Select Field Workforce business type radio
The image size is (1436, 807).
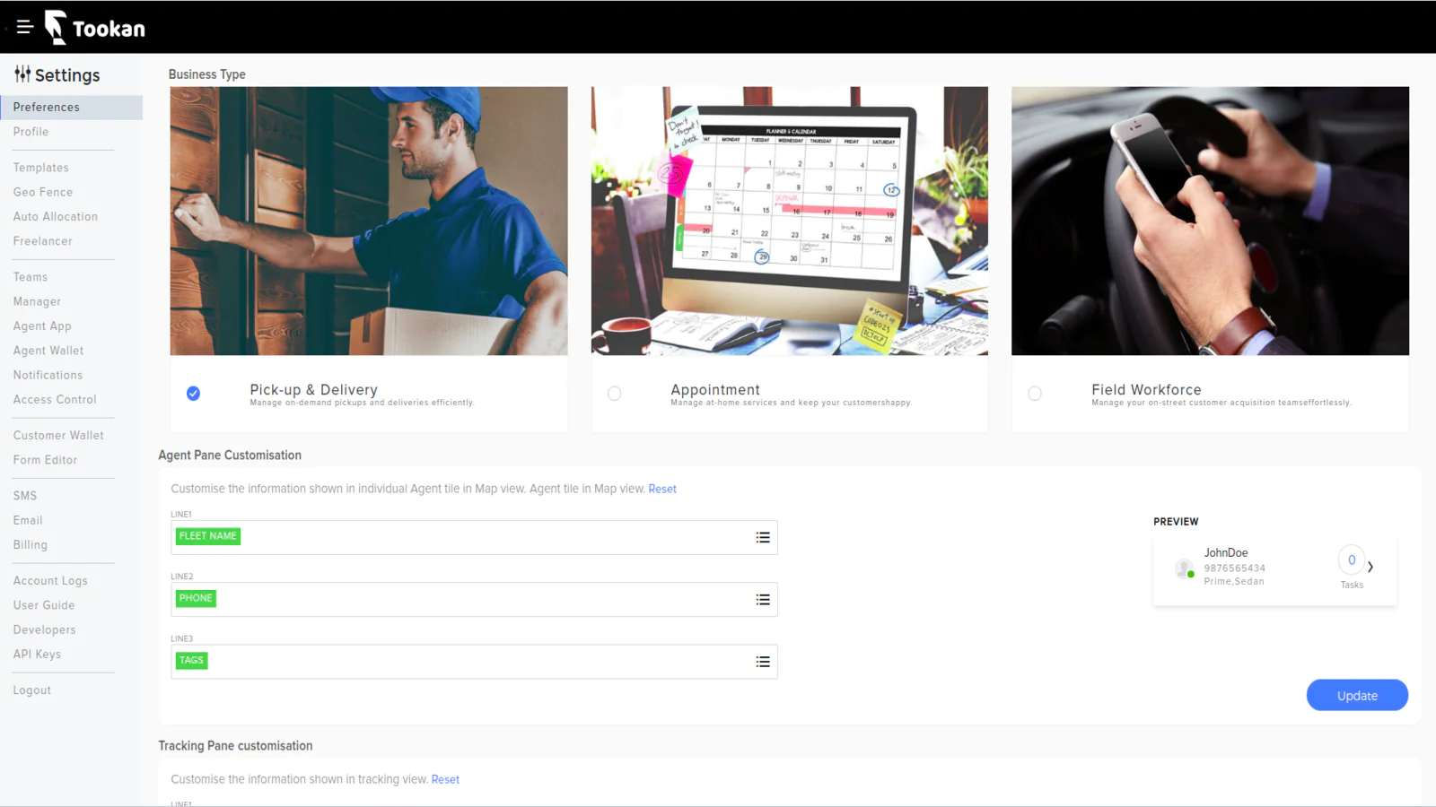click(x=1035, y=394)
